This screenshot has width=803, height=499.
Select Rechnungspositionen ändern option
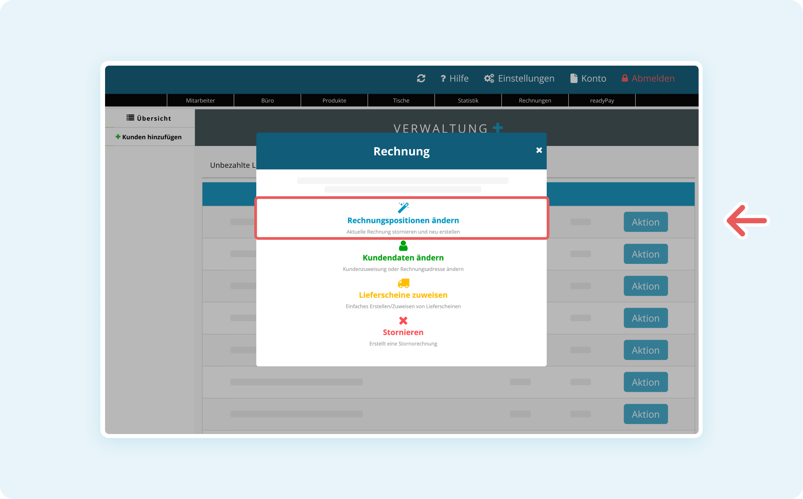403,220
